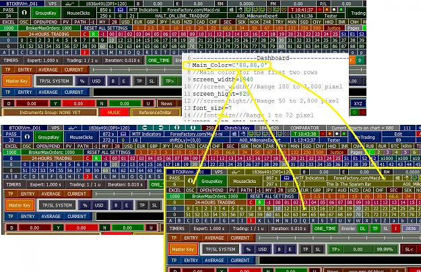Screen dimensions: 421x272
Task: Toggle highlighted letter J in top dashboard
Action: click(85, 52)
